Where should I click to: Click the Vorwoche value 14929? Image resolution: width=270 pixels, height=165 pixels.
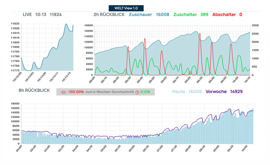[x=236, y=91]
